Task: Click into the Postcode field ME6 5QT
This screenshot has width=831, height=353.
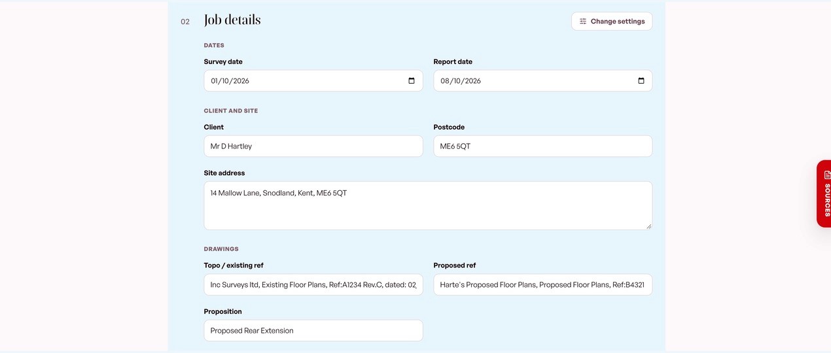Action: click(x=543, y=146)
